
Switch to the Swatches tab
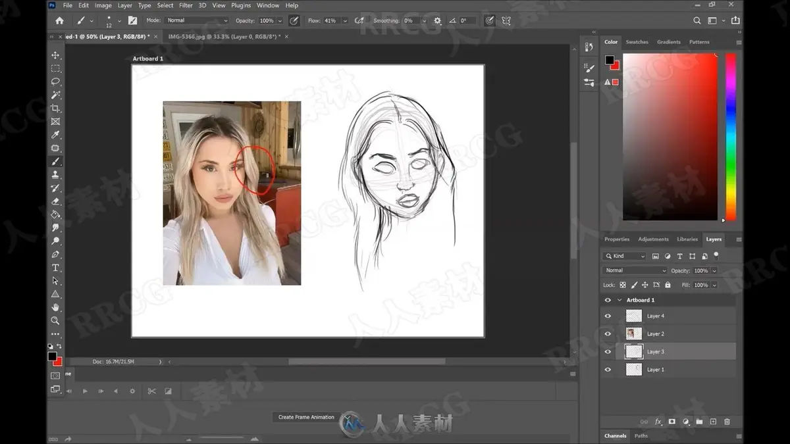coord(637,42)
